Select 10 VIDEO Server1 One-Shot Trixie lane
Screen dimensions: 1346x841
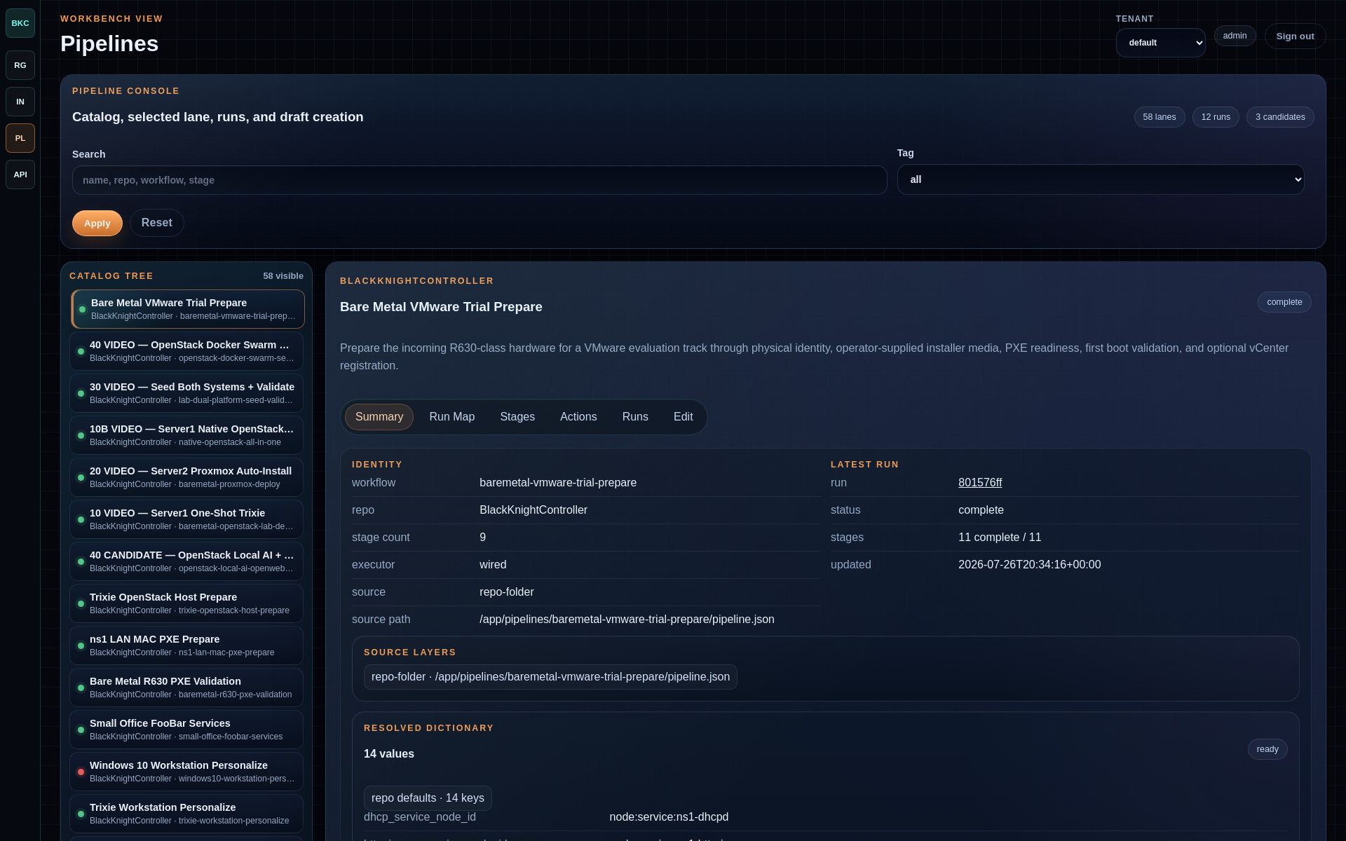click(x=186, y=519)
